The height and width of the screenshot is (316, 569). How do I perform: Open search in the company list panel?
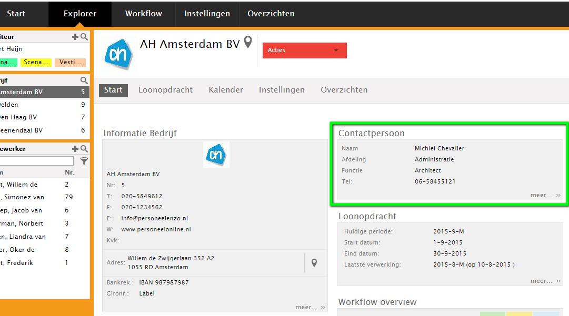pyautogui.click(x=84, y=80)
